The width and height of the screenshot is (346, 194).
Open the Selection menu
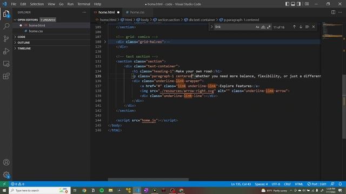point(37,4)
